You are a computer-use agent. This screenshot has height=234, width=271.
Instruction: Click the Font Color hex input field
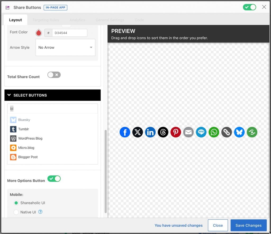click(70, 33)
